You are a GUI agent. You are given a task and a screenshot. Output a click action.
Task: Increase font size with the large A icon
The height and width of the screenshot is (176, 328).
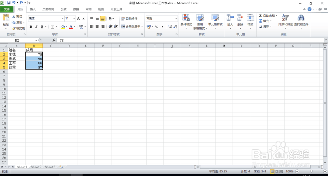pos(79,18)
